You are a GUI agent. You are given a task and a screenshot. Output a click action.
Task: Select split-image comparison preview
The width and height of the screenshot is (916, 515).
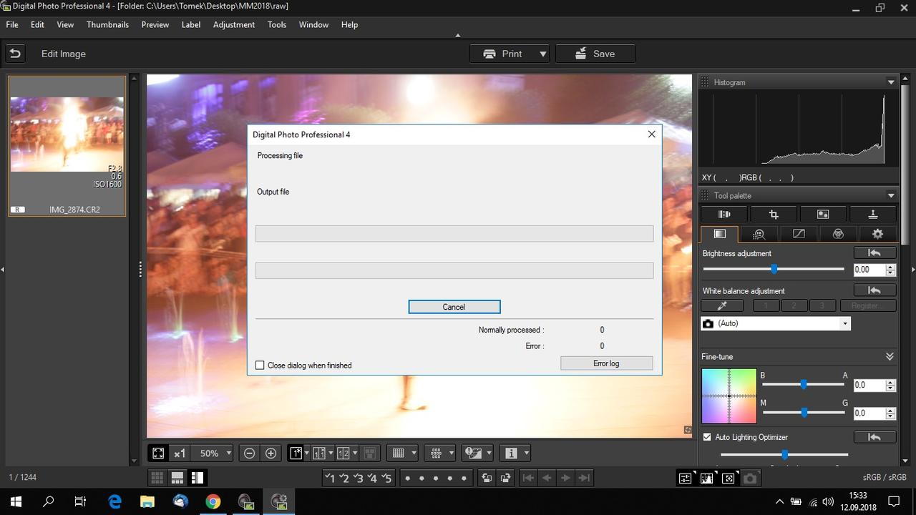(x=343, y=453)
